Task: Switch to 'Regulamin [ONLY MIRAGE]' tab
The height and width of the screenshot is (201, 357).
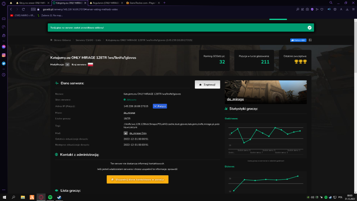Action: pos(106,3)
